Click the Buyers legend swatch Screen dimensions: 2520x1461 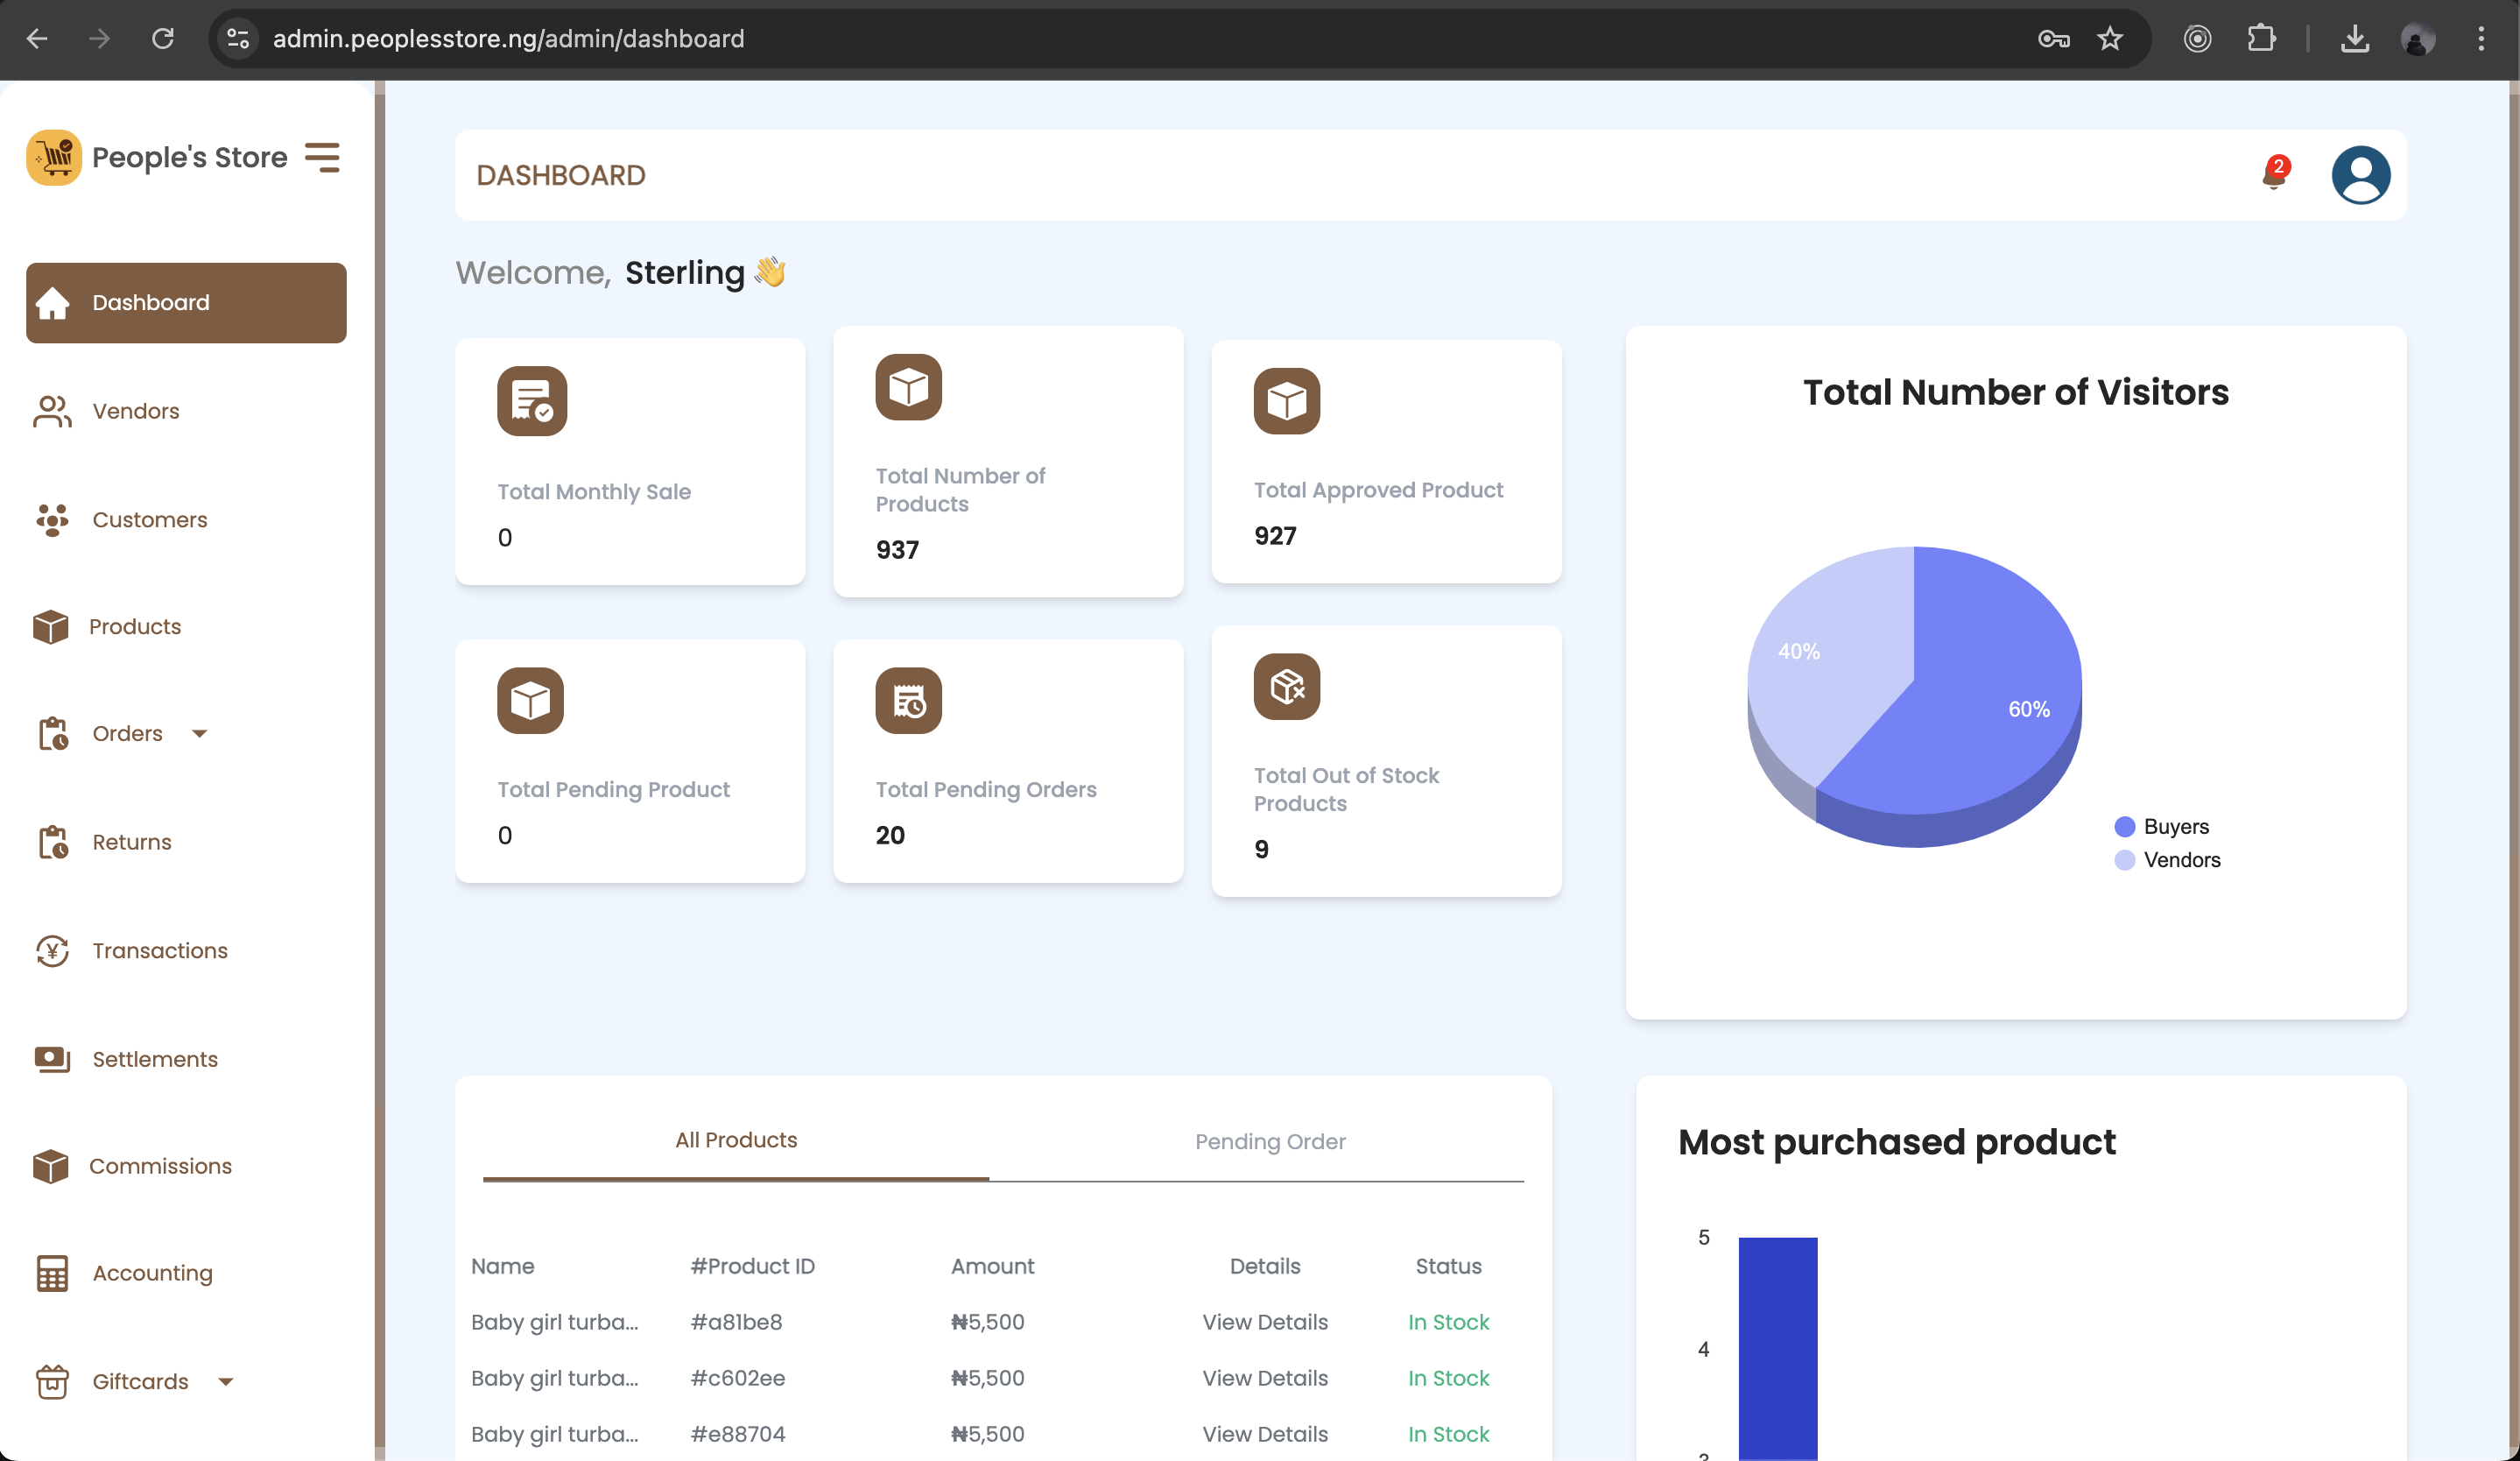point(2124,827)
